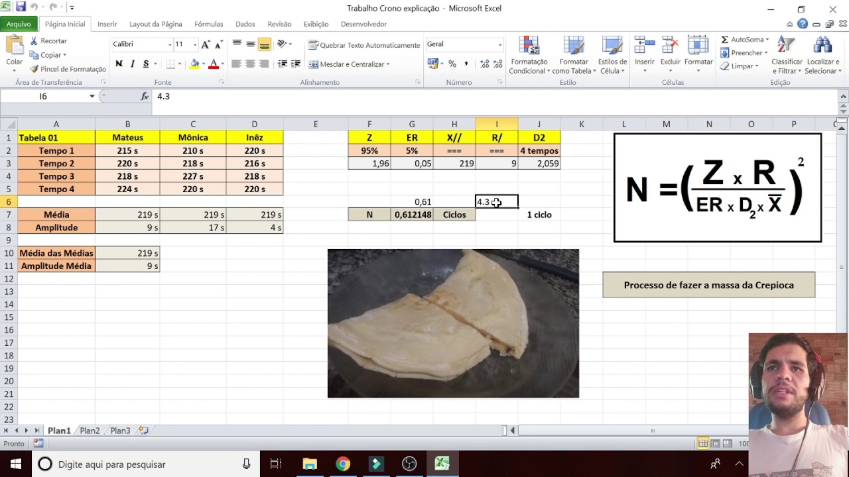This screenshot has width=849, height=477.
Task: Open the Geral number format dropdown
Action: (x=500, y=44)
